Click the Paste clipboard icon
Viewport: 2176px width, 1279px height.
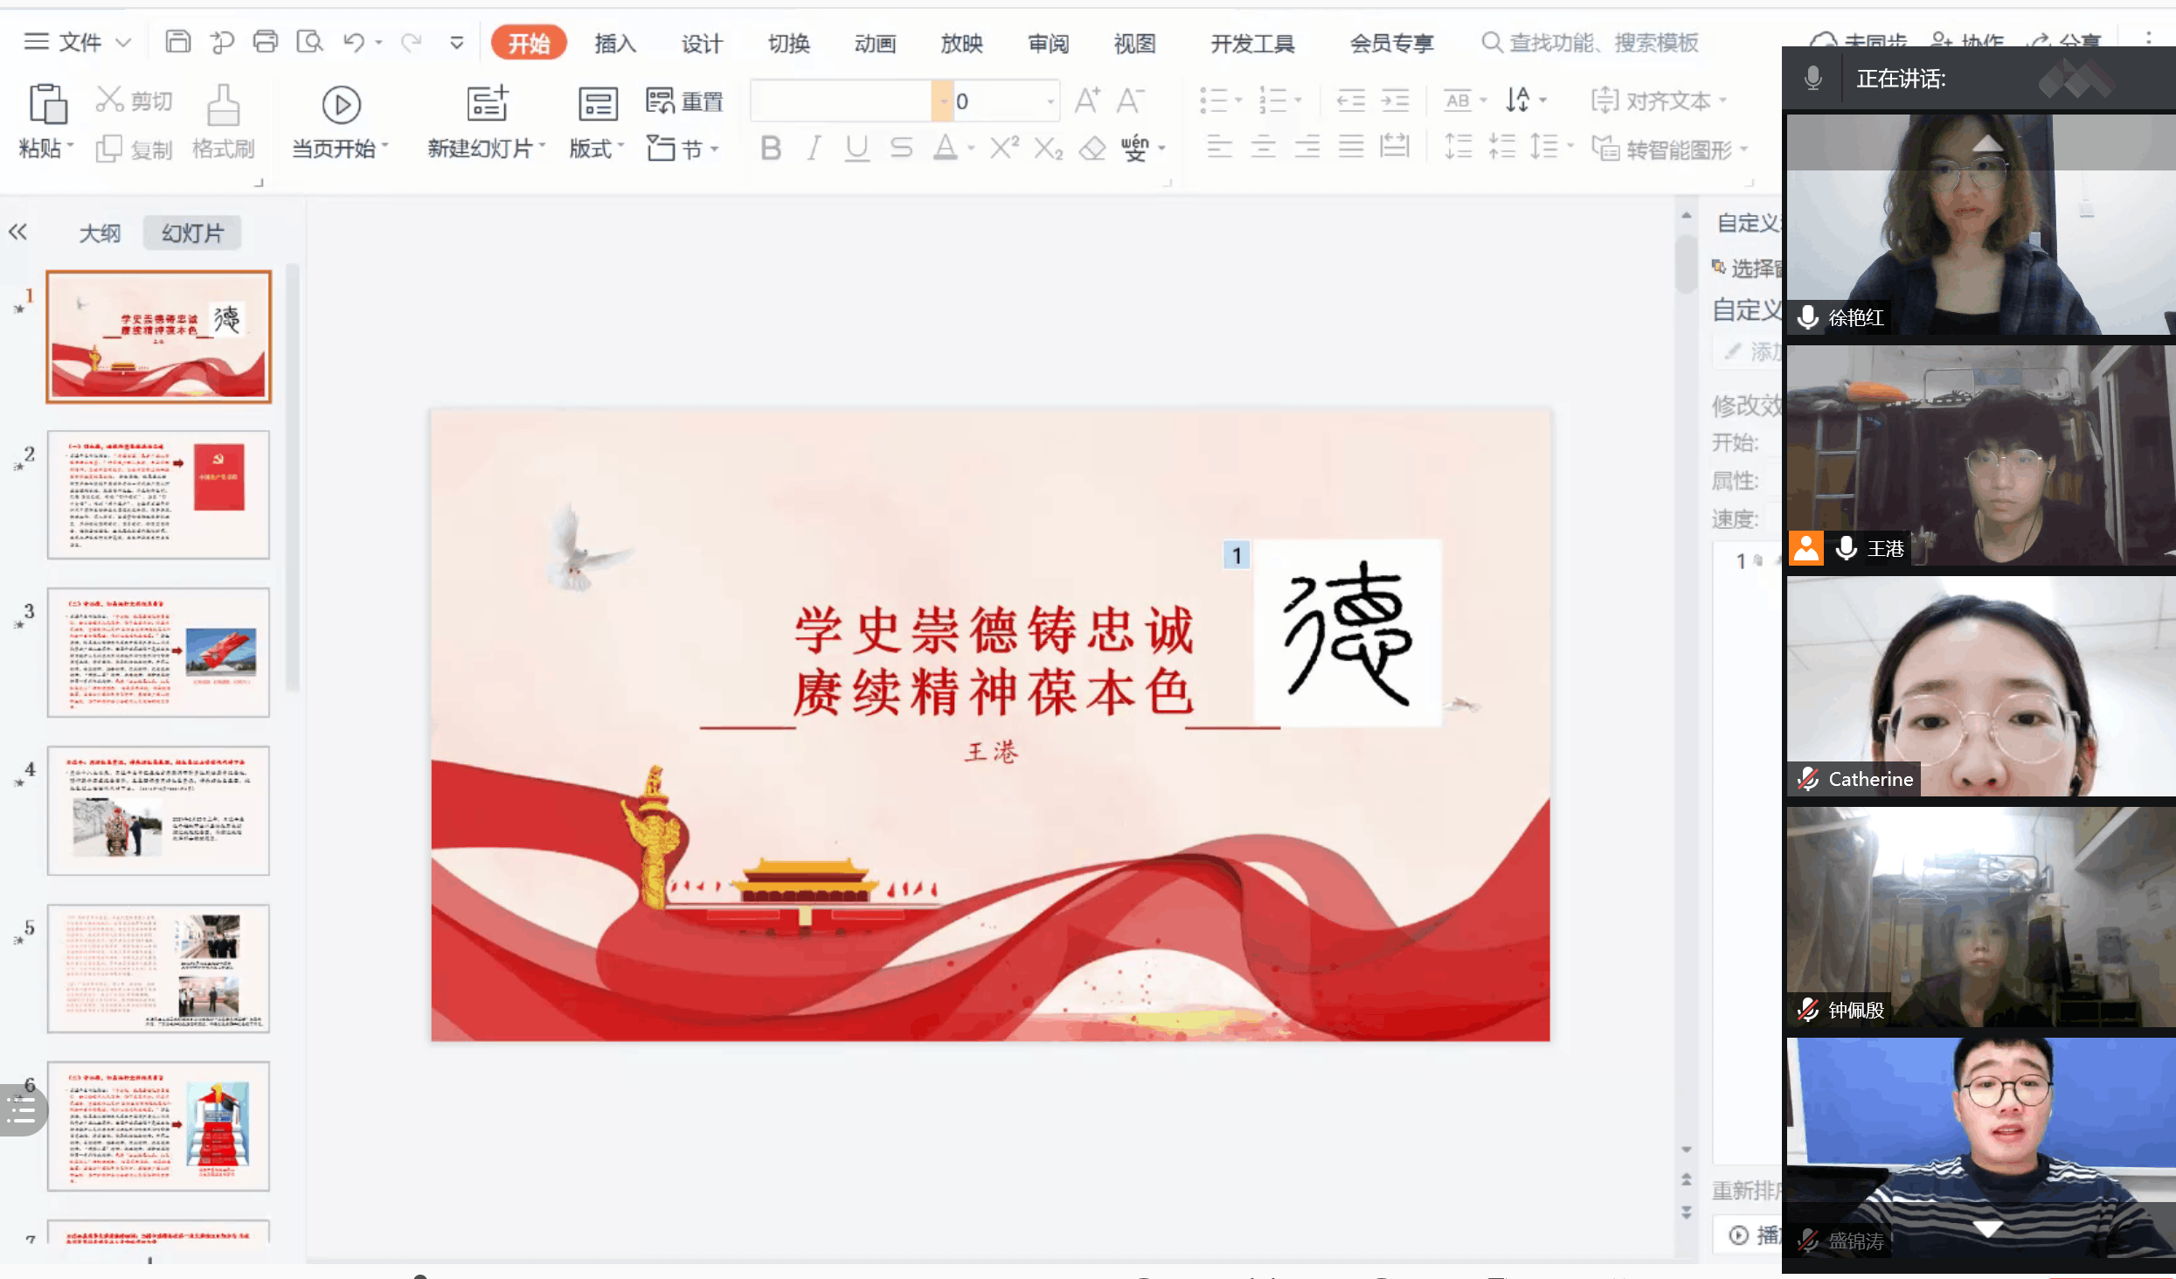47,105
